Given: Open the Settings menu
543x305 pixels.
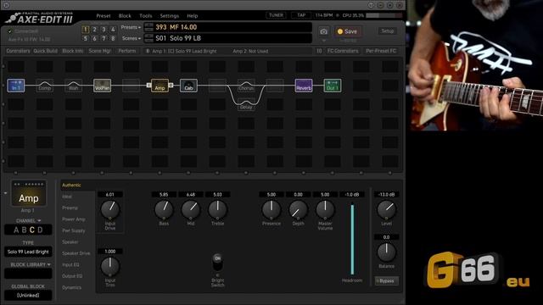Looking at the screenshot, I should (x=170, y=16).
